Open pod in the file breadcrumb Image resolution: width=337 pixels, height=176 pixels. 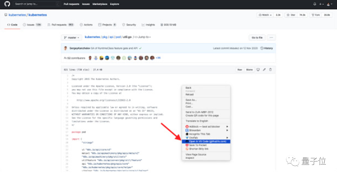[118, 37]
